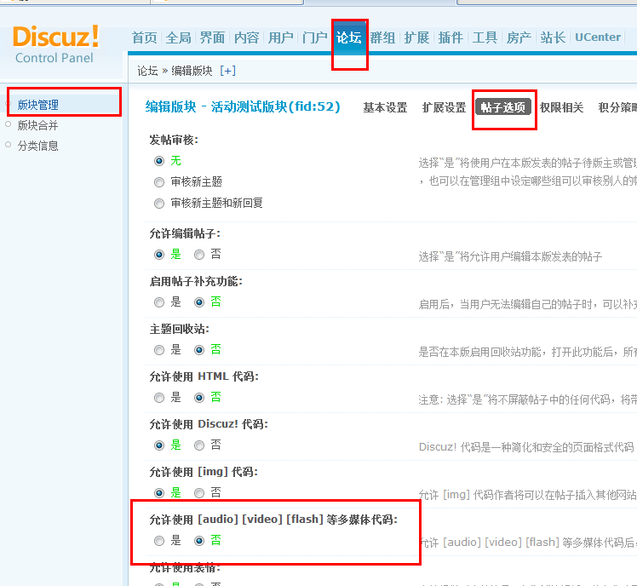Screen dimensions: 637x586
Task: Open the 权限相关 sub-tab
Action: (x=561, y=107)
